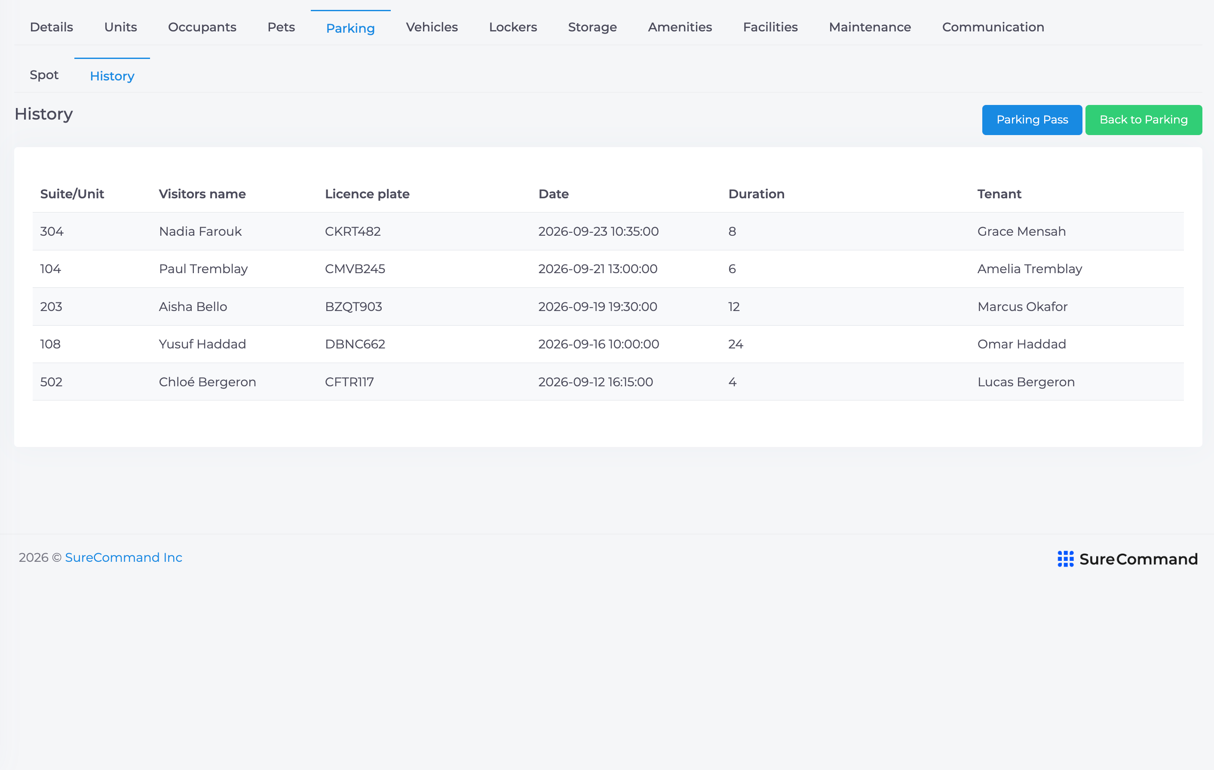Image resolution: width=1214 pixels, height=770 pixels.
Task: Click tenant Omar Haddad
Action: point(1021,344)
